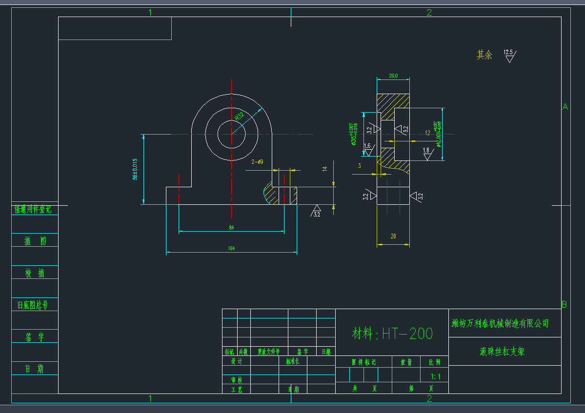The width and height of the screenshot is (585, 413).
Task: Select the 84 hole spacing dimension
Action: (231, 227)
